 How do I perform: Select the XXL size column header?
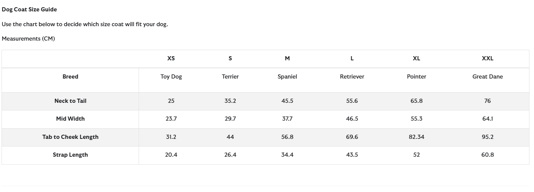(487, 58)
